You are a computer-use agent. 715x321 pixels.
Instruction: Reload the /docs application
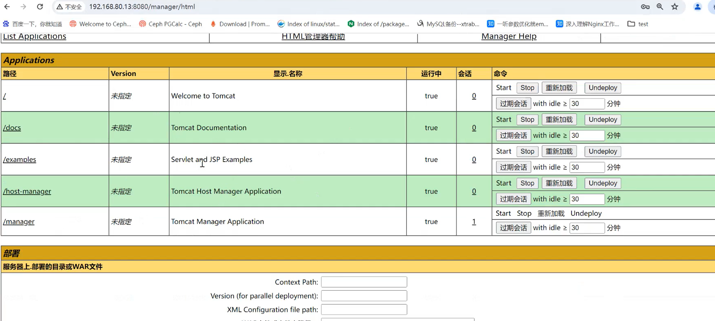coord(559,120)
